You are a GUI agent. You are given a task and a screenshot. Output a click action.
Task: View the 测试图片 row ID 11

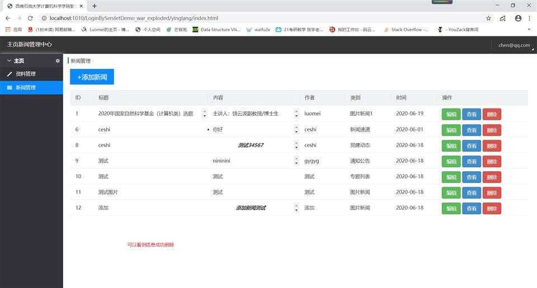pos(472,193)
